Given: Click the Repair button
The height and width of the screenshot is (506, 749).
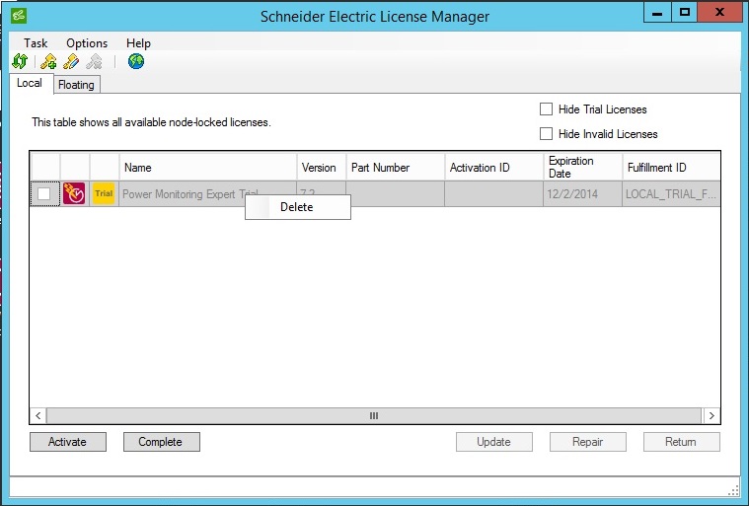Looking at the screenshot, I should pyautogui.click(x=587, y=442).
